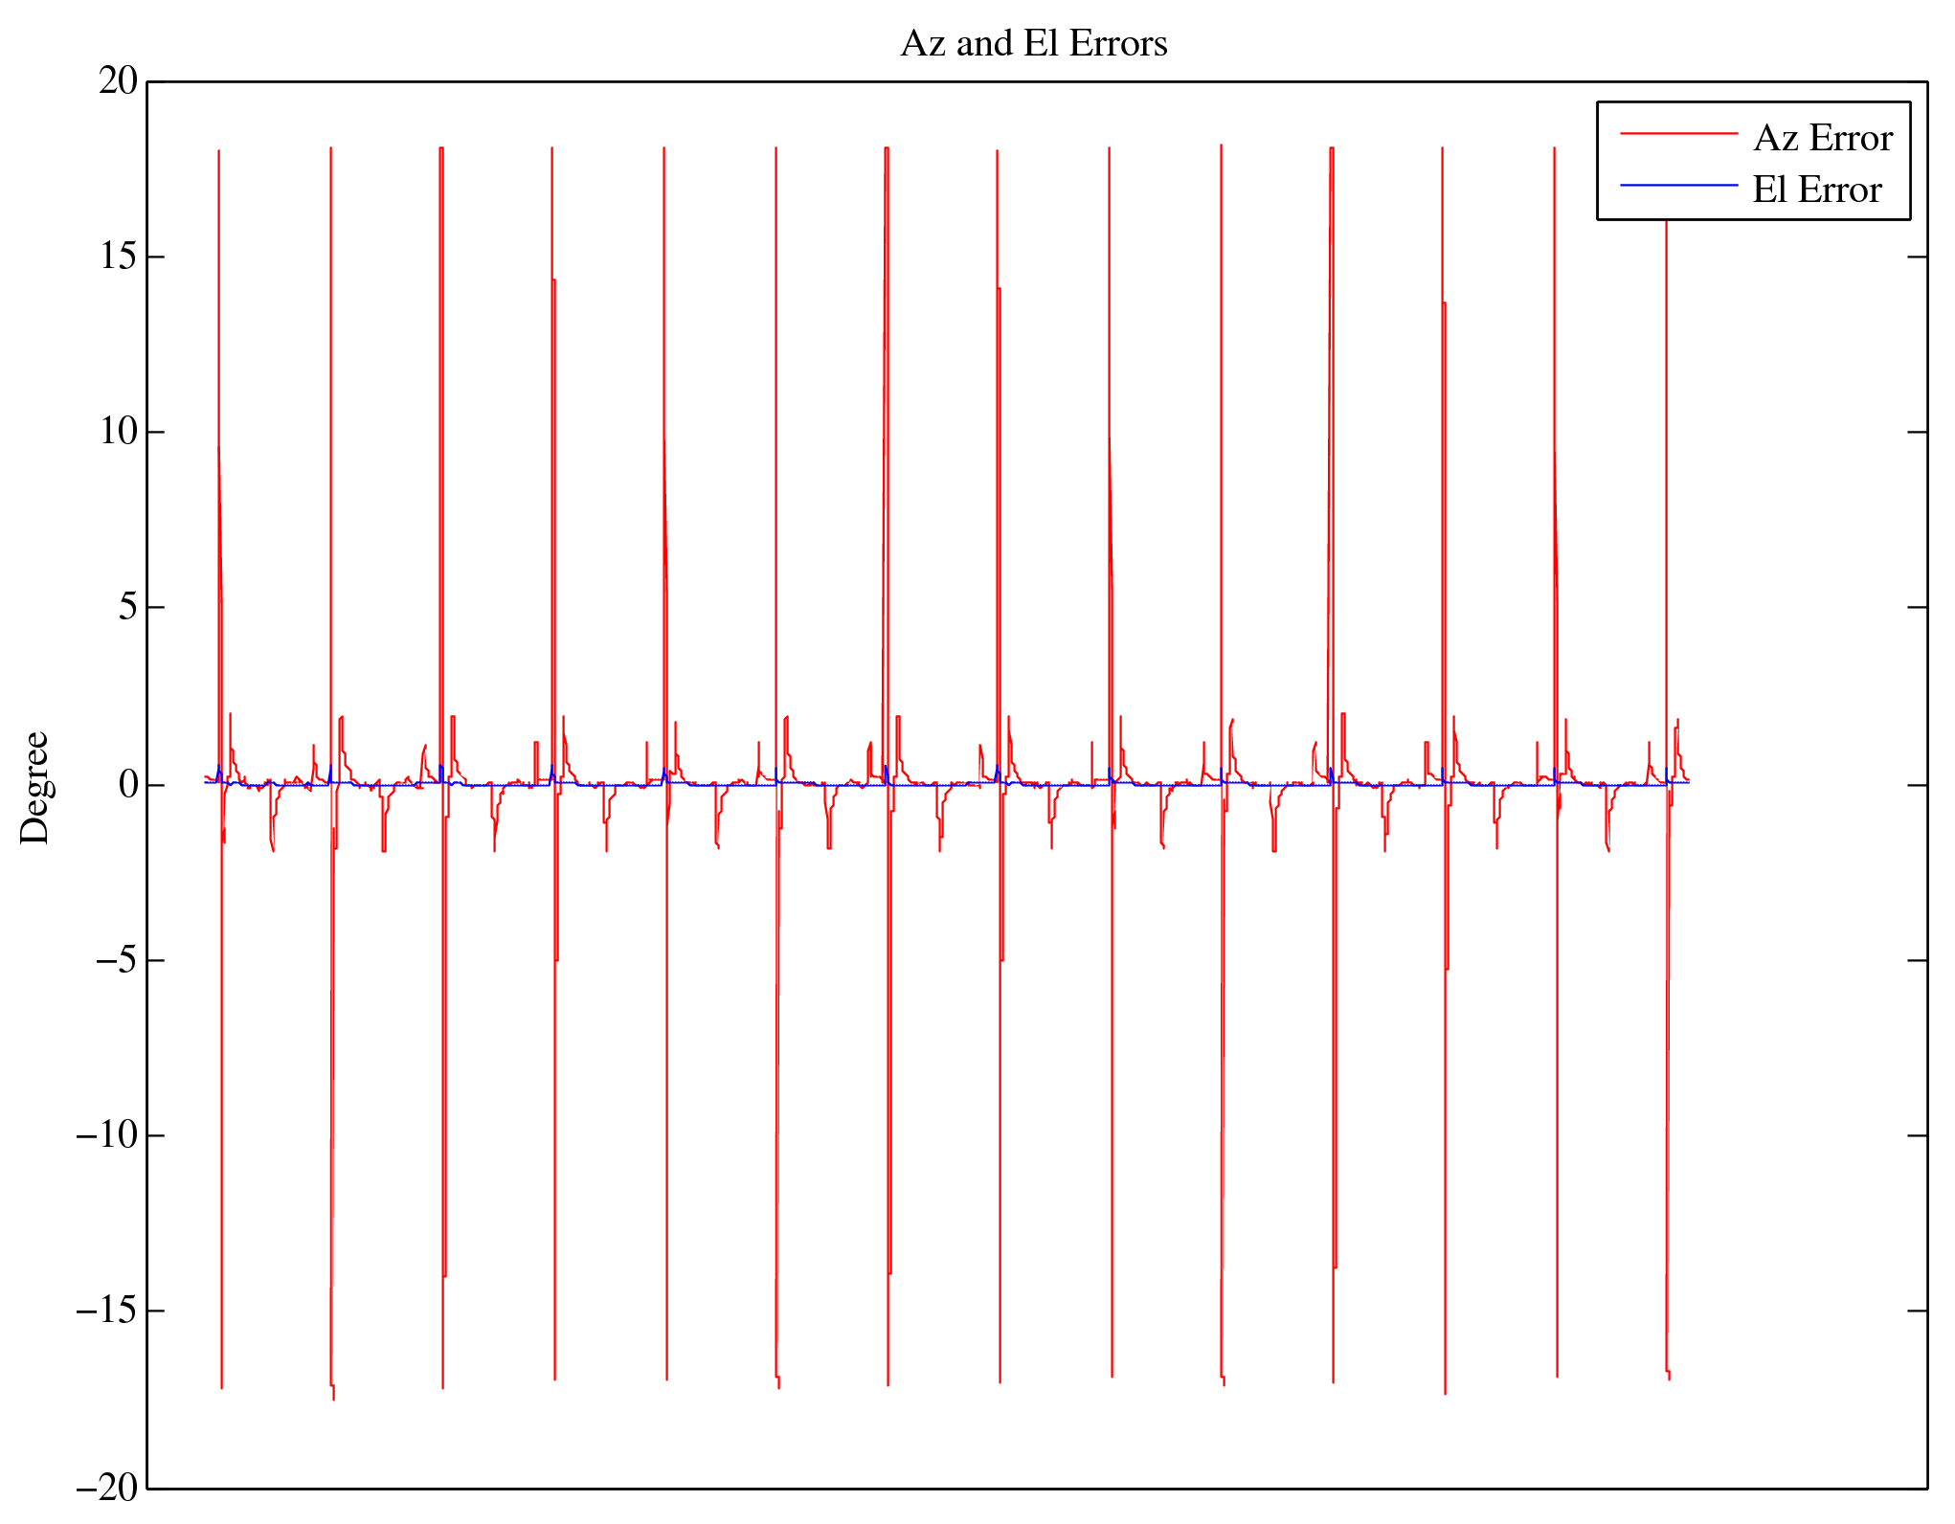Click the y-axis tick label 15
The image size is (1955, 1524).
pos(119,257)
